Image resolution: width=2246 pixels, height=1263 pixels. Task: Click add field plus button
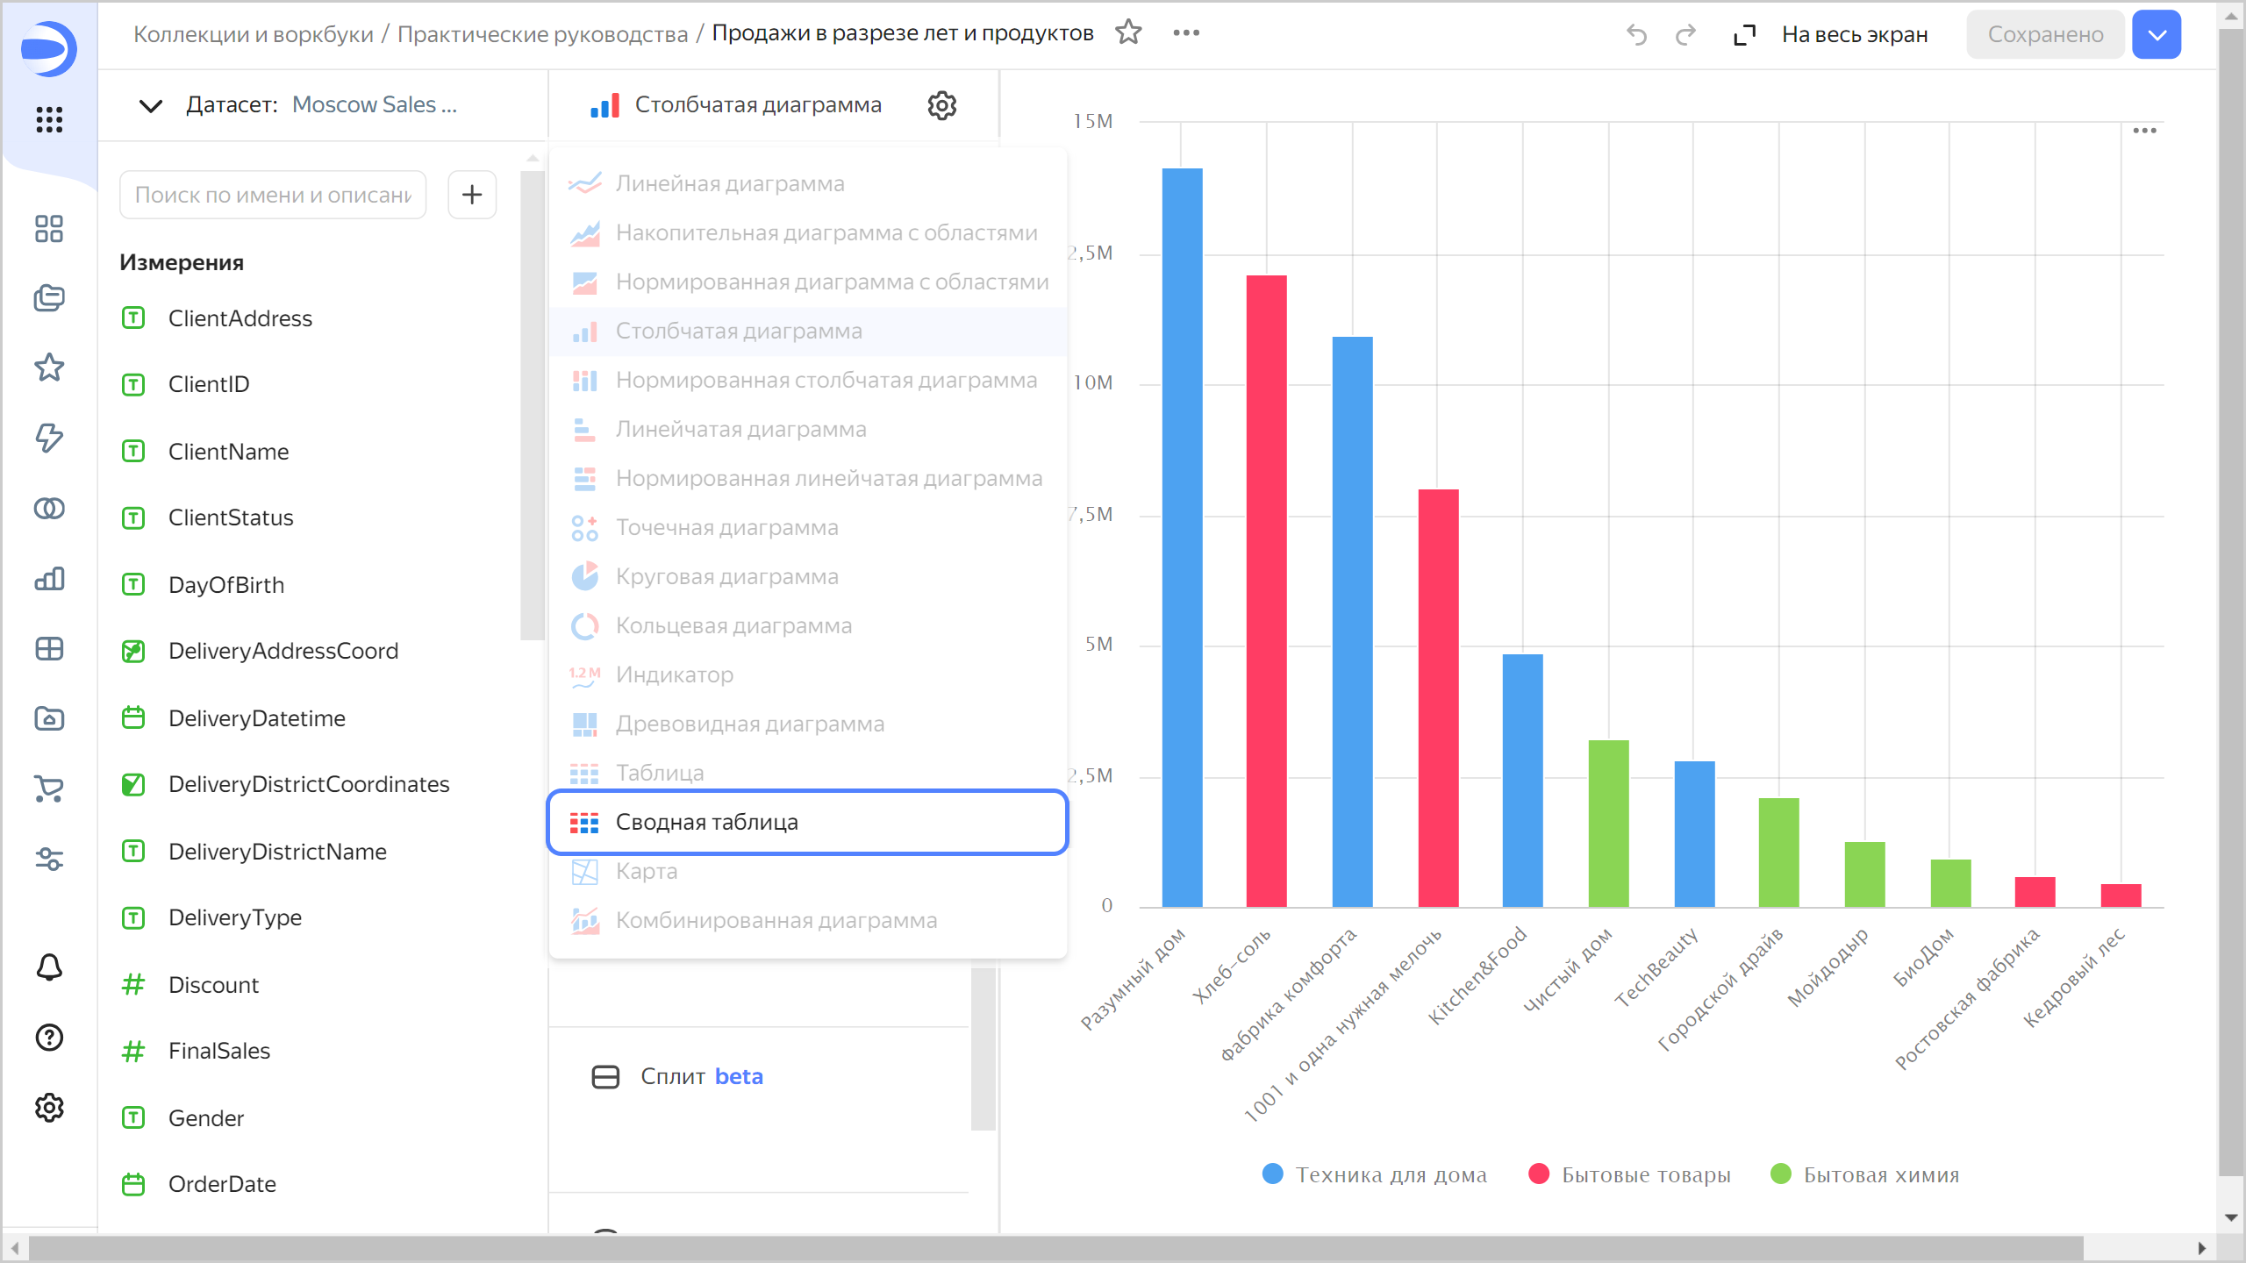pyautogui.click(x=472, y=195)
